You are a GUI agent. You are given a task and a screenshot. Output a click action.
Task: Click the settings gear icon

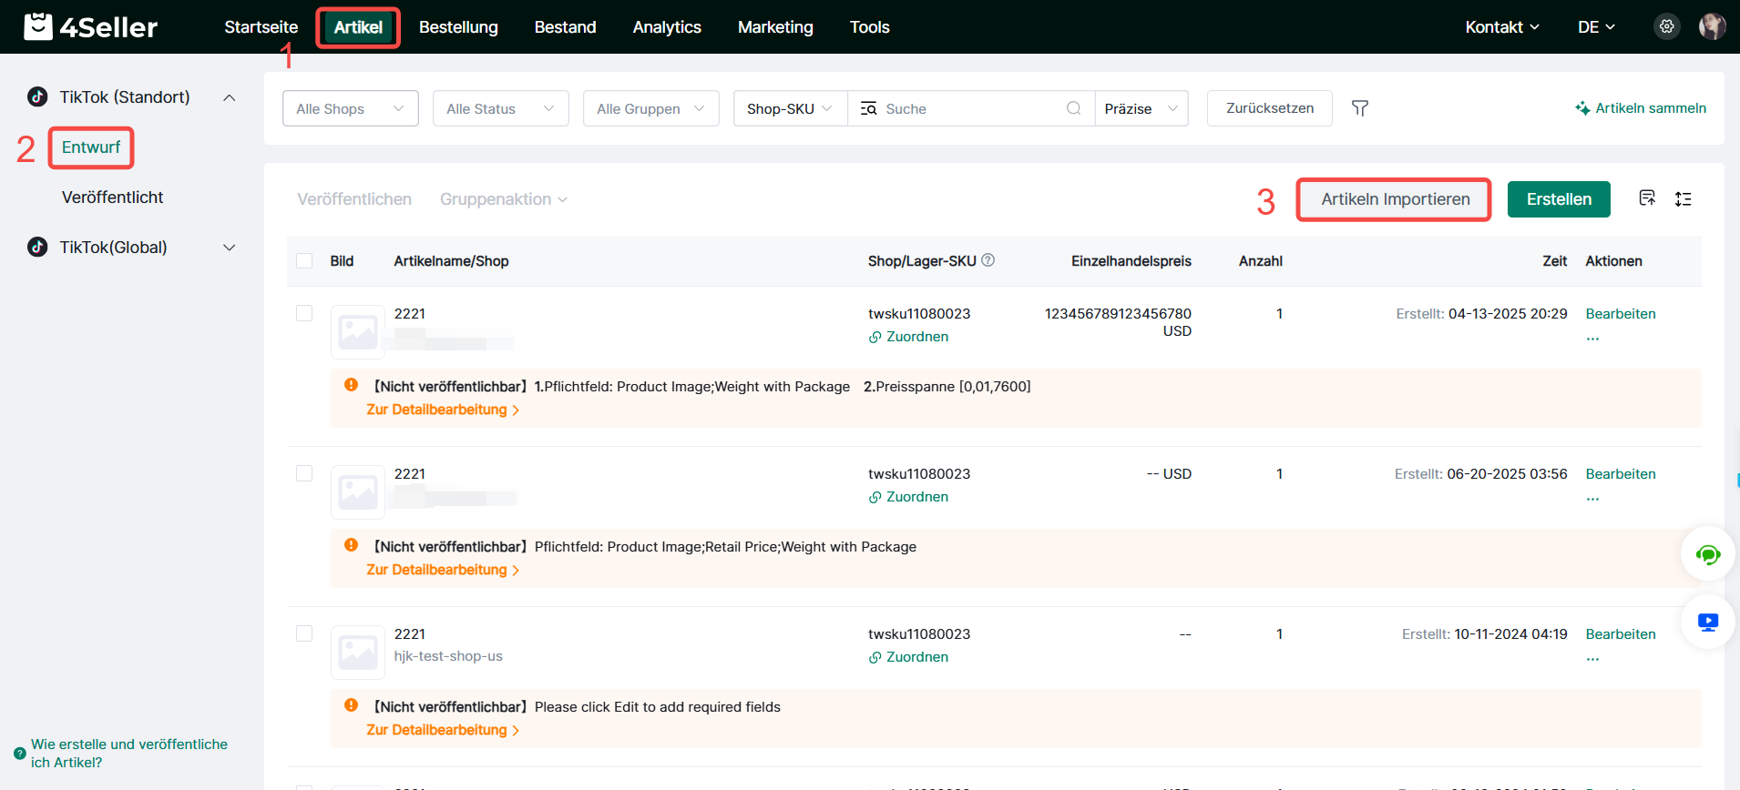click(1666, 26)
